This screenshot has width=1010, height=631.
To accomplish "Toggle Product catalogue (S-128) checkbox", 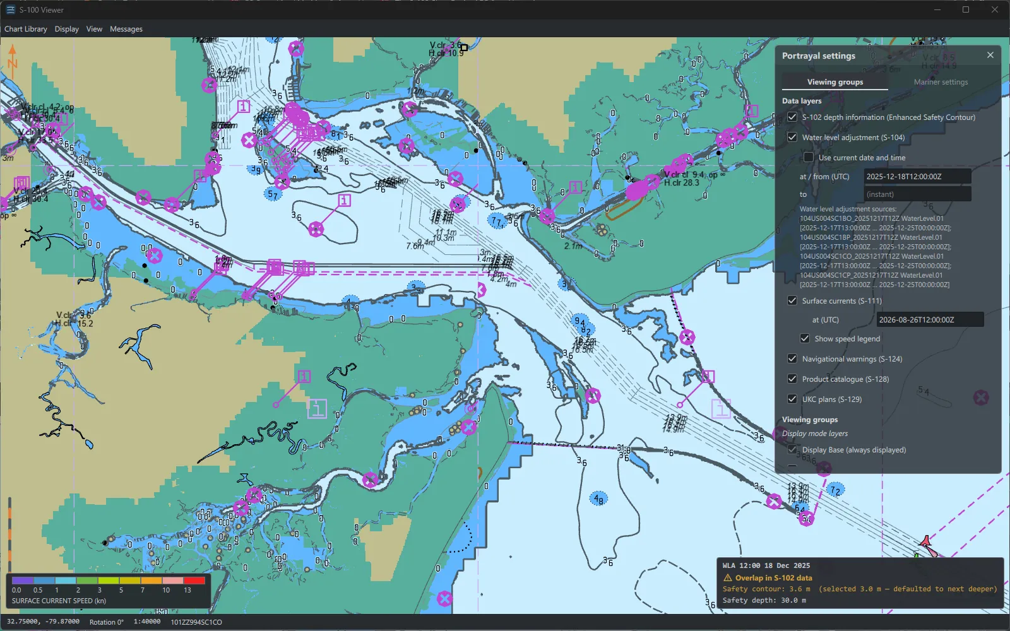I will 792,379.
